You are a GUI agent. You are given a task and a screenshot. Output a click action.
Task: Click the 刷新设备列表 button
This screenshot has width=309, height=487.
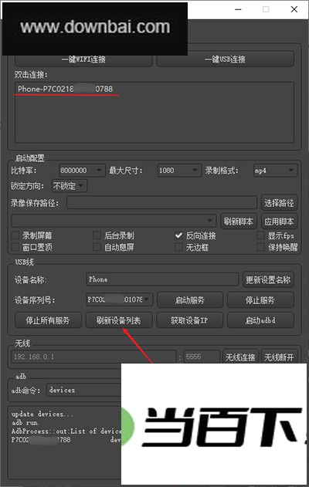coord(119,320)
